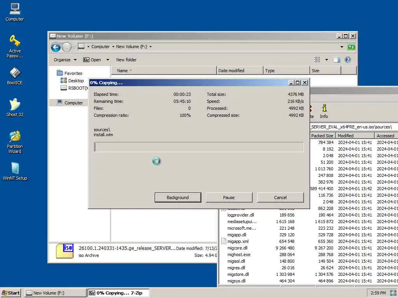398x298 pixels.
Task: Select logprovider.dll in 7-Zip list
Action: (241, 215)
